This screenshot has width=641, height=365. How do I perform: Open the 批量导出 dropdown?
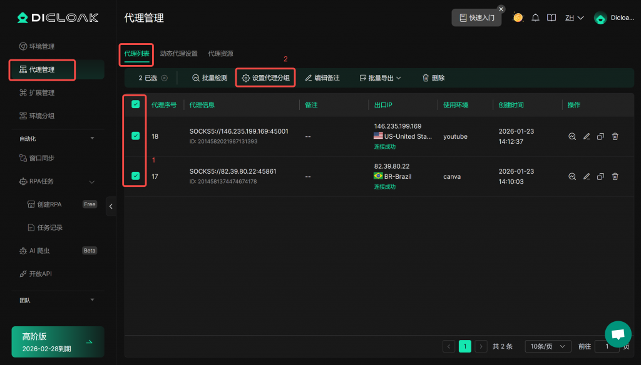point(381,78)
